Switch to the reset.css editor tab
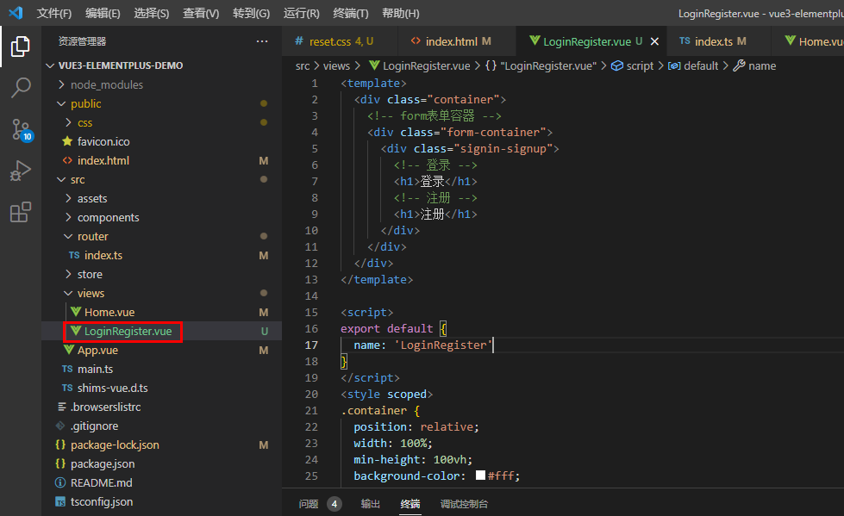The image size is (844, 516). [340, 41]
